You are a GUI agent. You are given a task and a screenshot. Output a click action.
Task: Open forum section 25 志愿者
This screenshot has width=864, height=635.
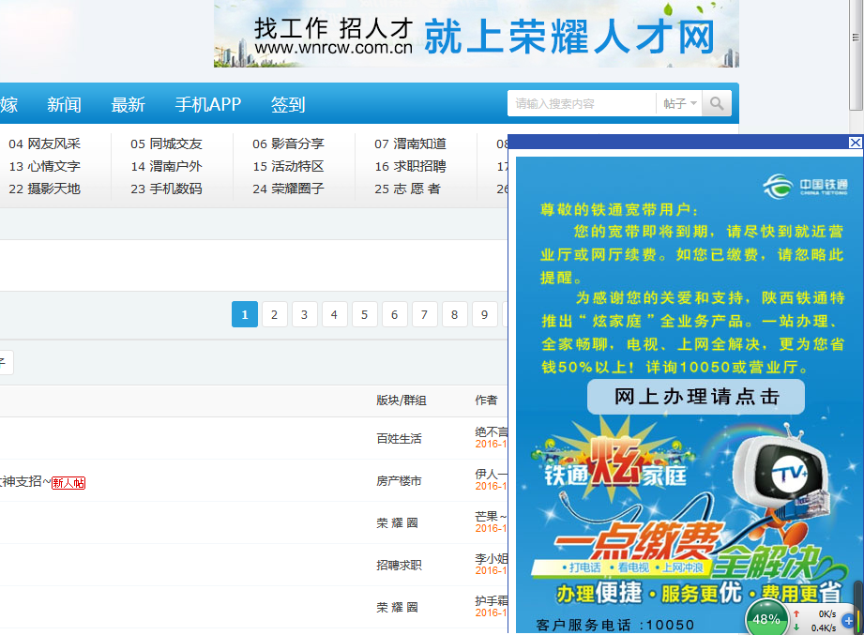click(408, 189)
